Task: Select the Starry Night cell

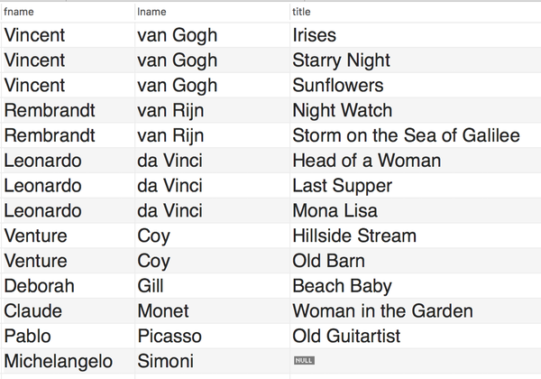Action: [x=341, y=60]
